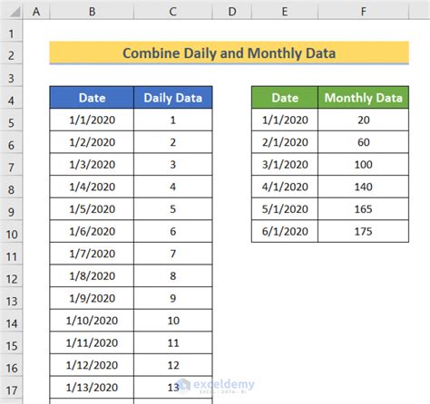Select row 11 header
430x404 pixels.
[x=11, y=254]
